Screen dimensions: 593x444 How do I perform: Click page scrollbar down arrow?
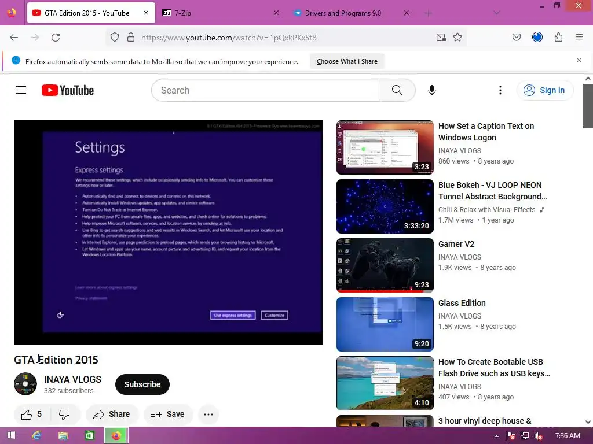coord(588,421)
